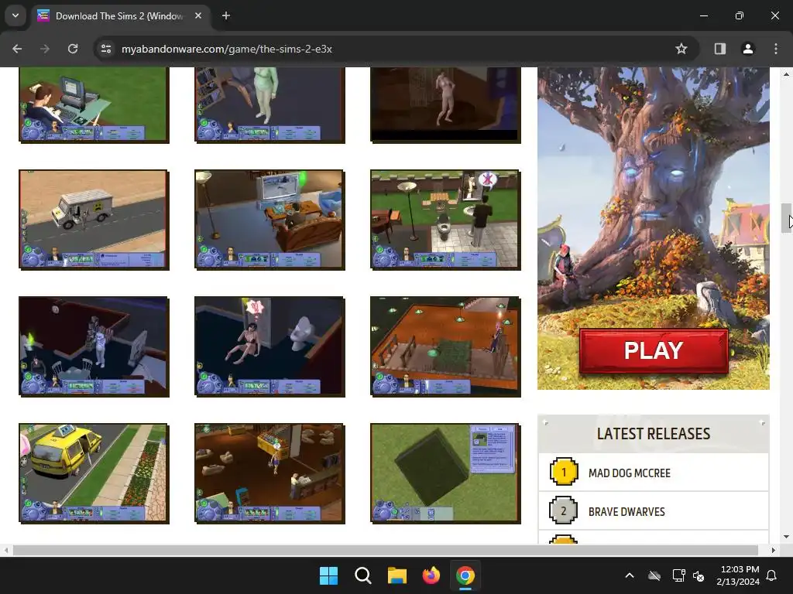793x594 pixels.
Task: Click the horizontal scroll left arrow
Action: (6, 550)
